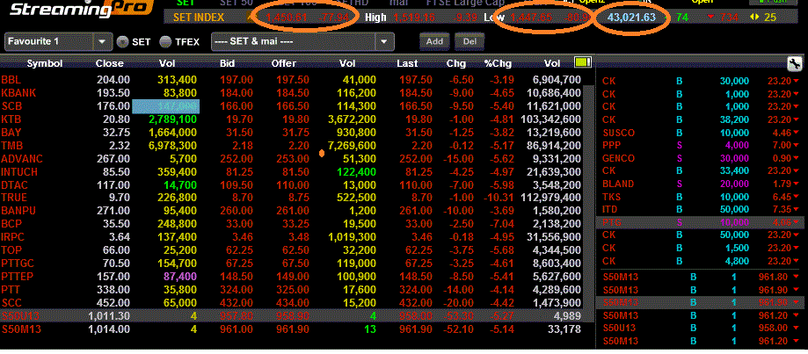The width and height of the screenshot is (808, 354).
Task: Click the index value 43,021.63
Action: click(x=632, y=17)
